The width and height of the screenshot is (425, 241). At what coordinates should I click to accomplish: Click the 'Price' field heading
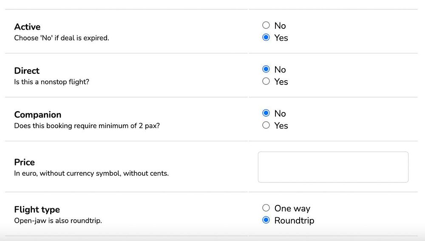point(25,162)
